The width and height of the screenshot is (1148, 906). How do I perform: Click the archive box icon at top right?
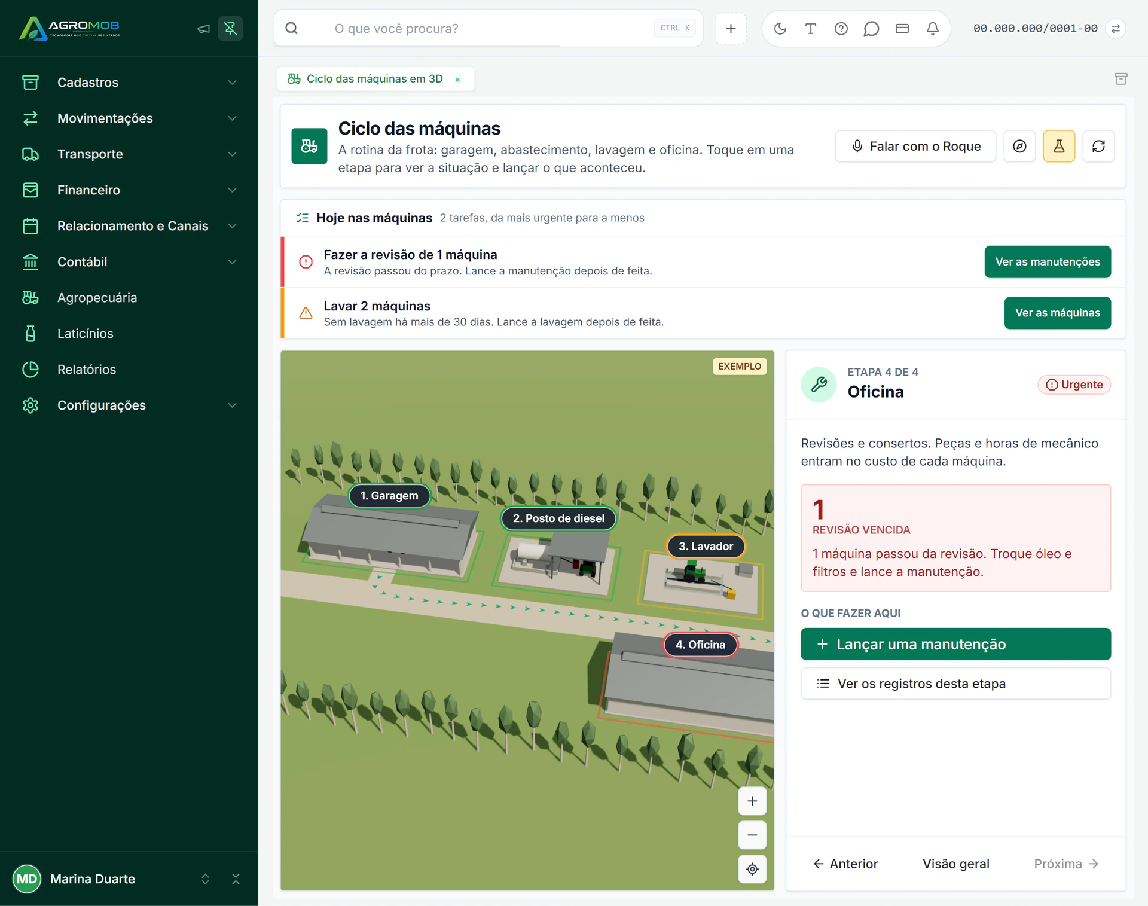[1120, 78]
